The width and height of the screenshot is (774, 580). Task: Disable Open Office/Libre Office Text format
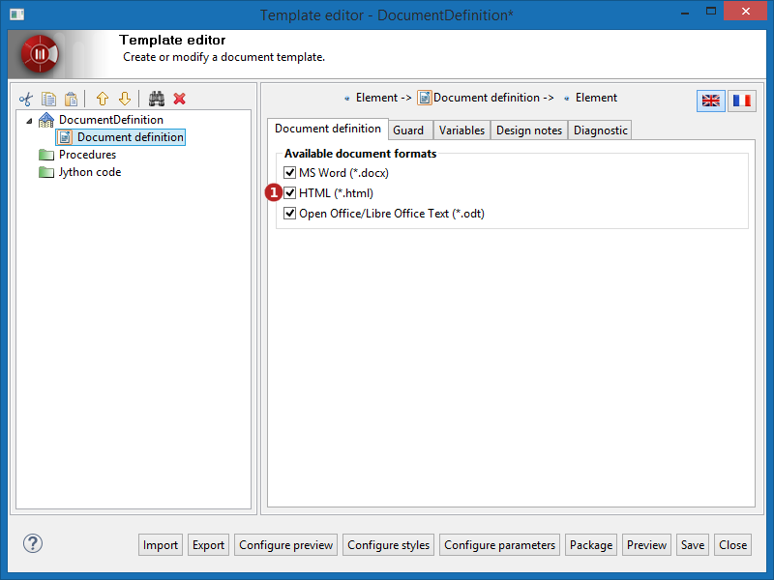pos(290,214)
